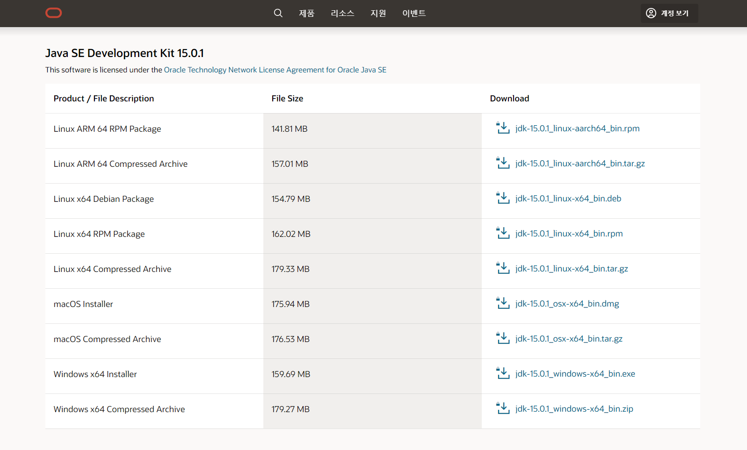
Task: Click download icon for linux-aarch64_bin.rpm
Action: pos(503,128)
